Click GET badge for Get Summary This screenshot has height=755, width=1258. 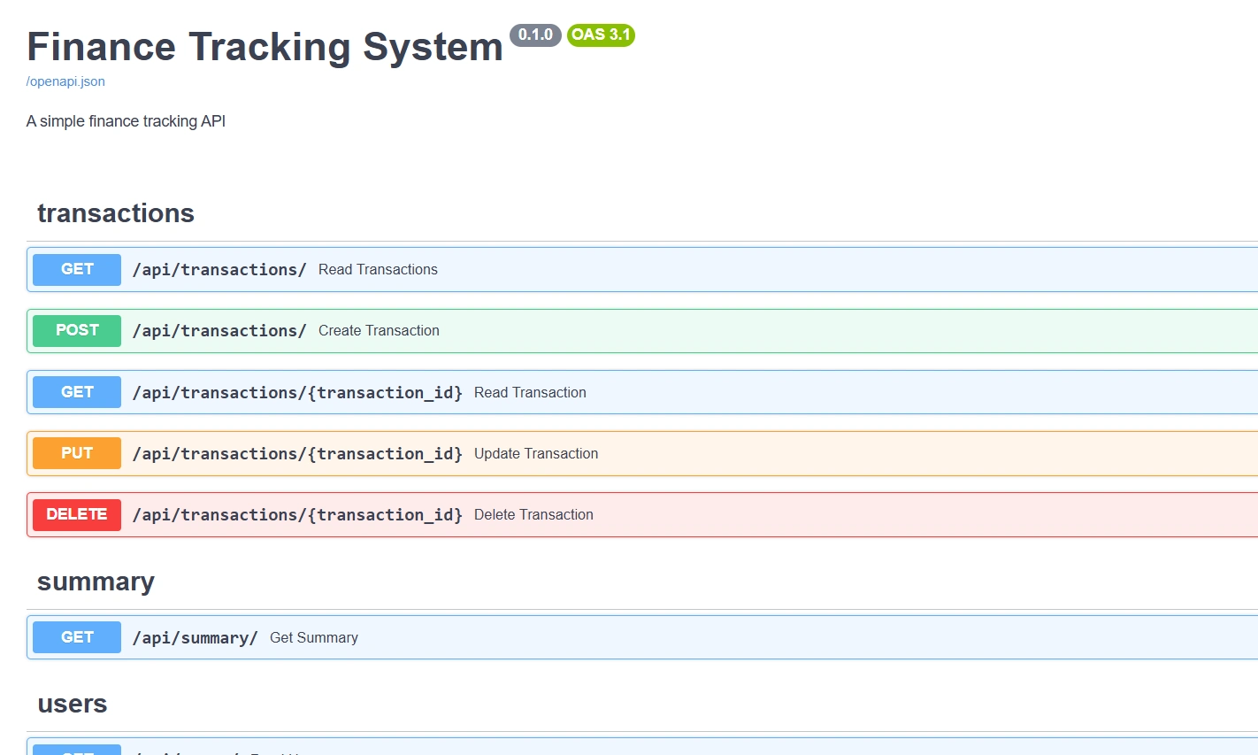(77, 638)
